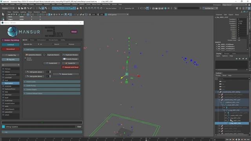Expand the Guide Posing section
This screenshot has height=141, width=251.
[x=52, y=86]
